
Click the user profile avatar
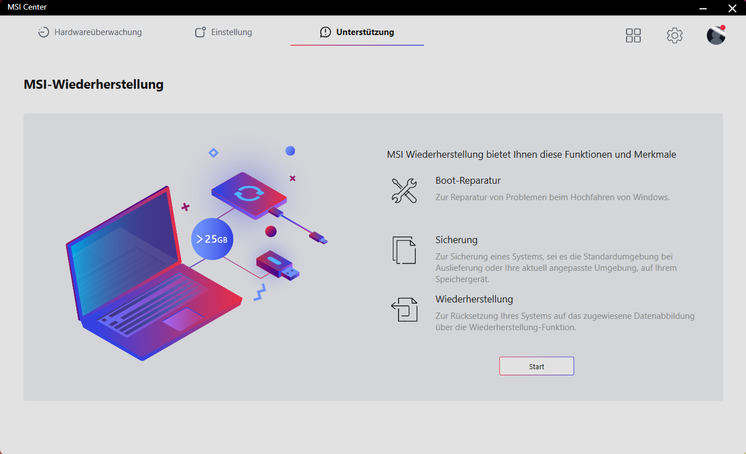pyautogui.click(x=715, y=36)
